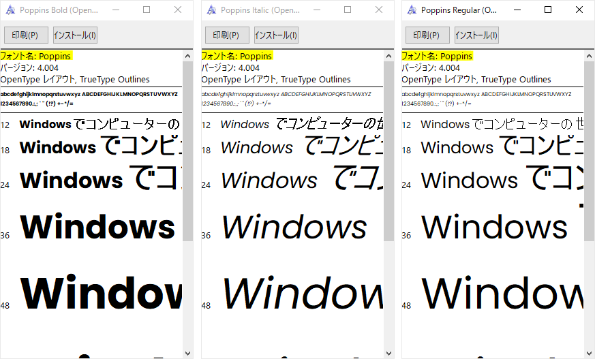Click size 36 Windows sample in Regular window
595x359 pixels.
(494, 227)
